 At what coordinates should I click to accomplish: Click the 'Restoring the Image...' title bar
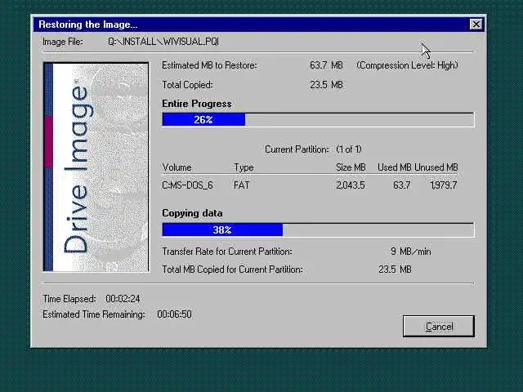259,24
